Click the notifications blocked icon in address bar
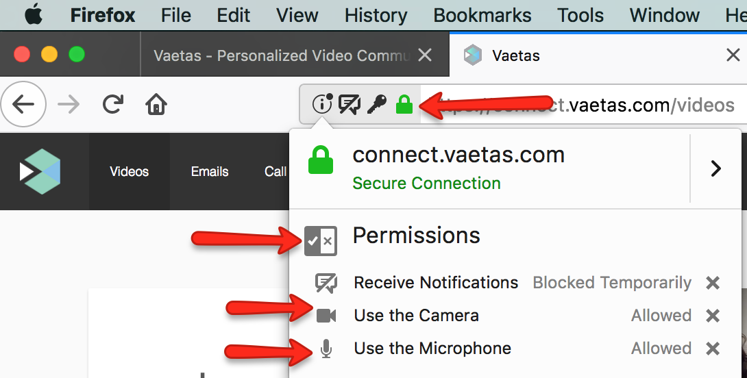 (x=350, y=104)
